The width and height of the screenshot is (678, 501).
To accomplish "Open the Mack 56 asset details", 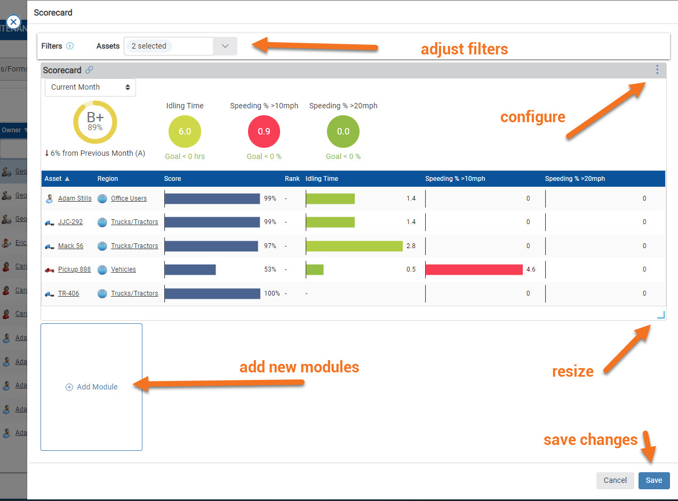I will 70,246.
